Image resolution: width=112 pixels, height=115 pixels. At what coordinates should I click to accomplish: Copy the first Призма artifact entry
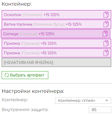106,43
